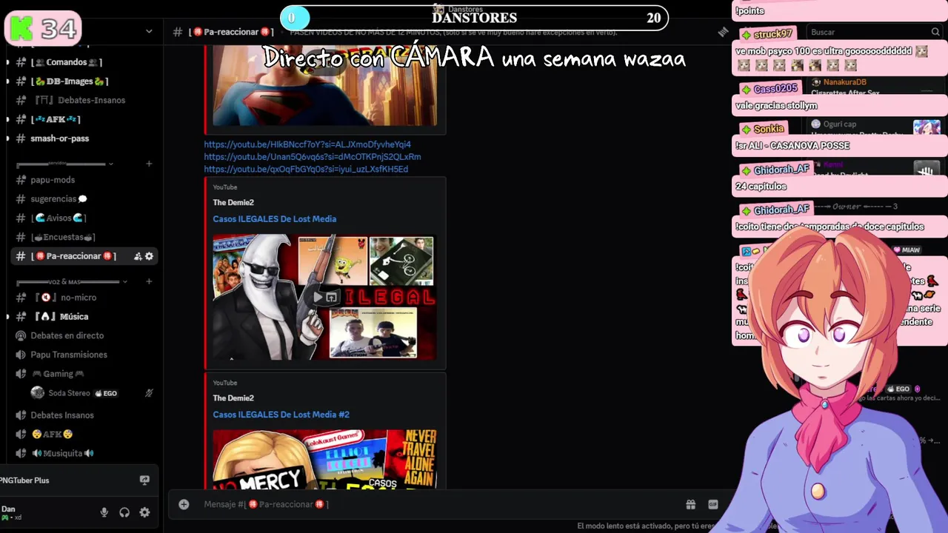Open Pa-reaccionar channel settings gear
The width and height of the screenshot is (948, 533).
149,256
